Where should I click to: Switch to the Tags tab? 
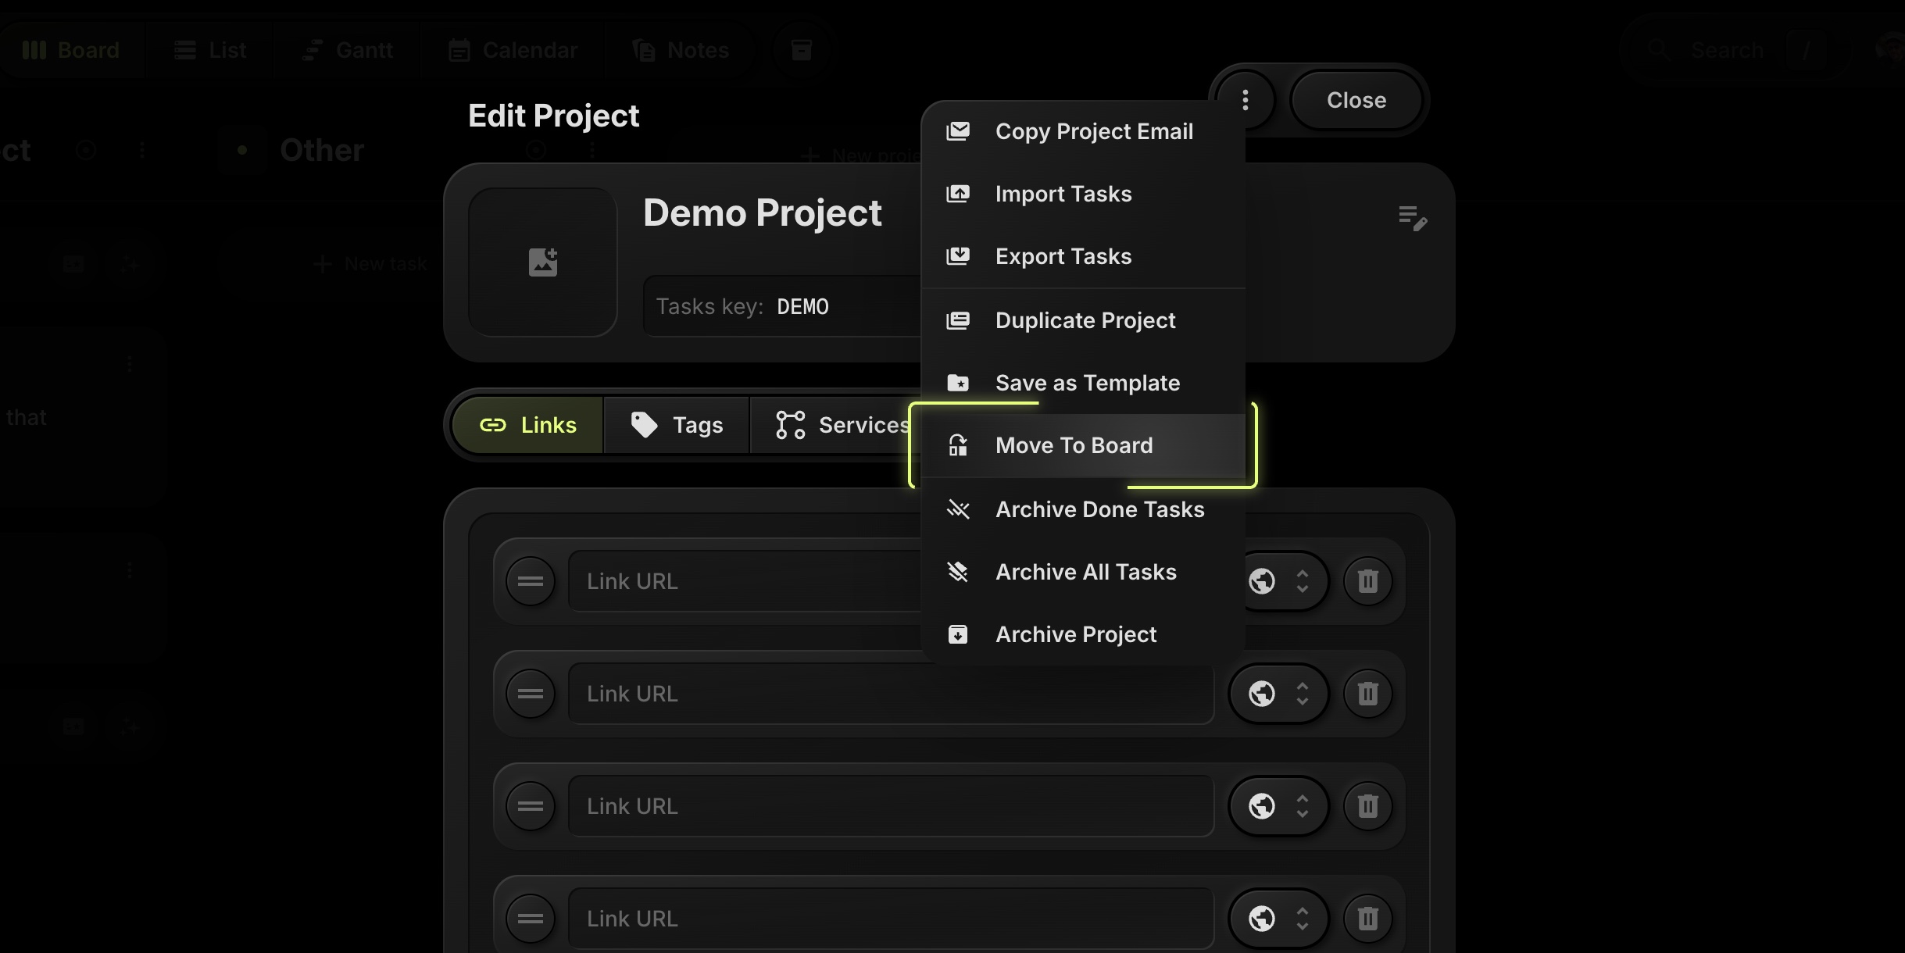click(x=677, y=425)
